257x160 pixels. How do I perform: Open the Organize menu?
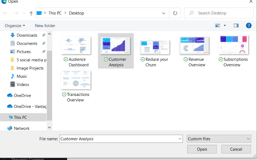[x=15, y=25]
